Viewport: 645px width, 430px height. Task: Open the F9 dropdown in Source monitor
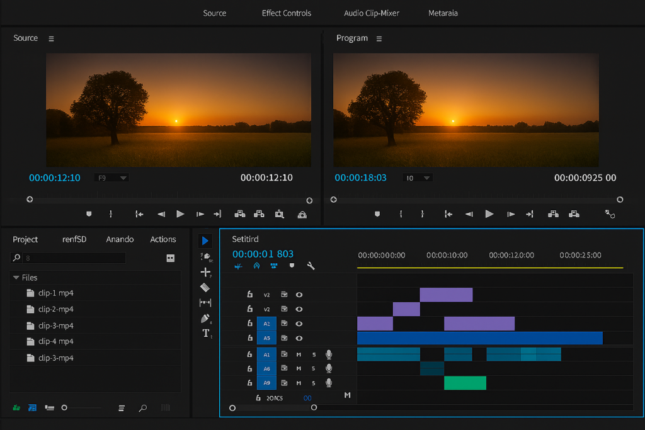(111, 178)
